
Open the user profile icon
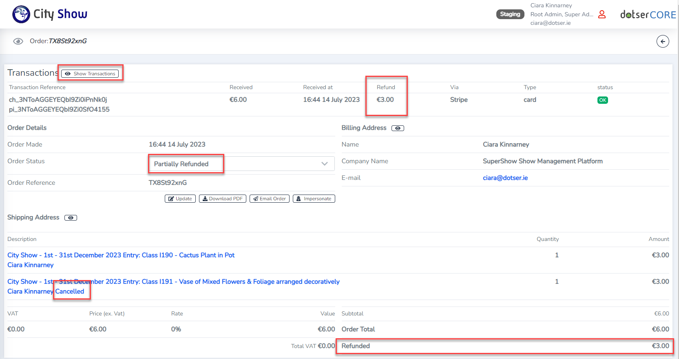(602, 15)
